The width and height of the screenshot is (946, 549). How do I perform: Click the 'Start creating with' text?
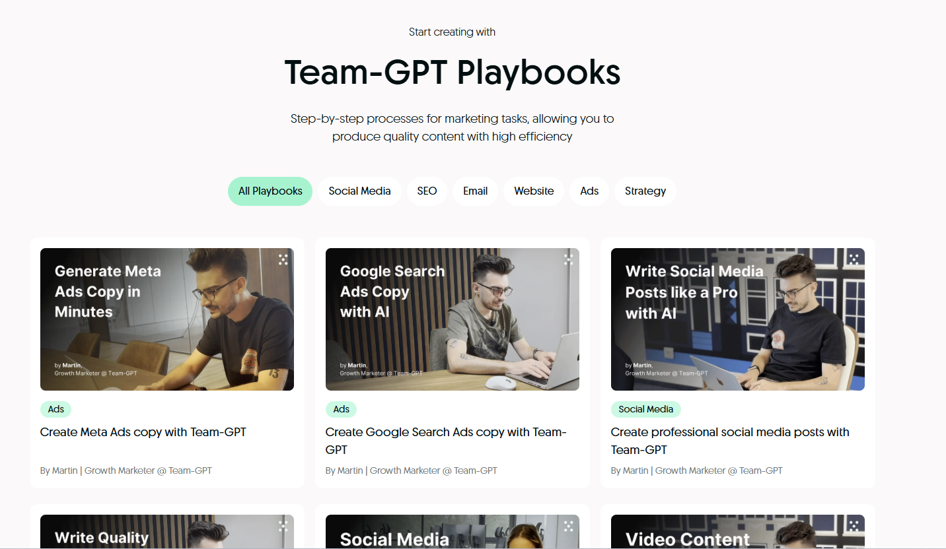pyautogui.click(x=452, y=32)
